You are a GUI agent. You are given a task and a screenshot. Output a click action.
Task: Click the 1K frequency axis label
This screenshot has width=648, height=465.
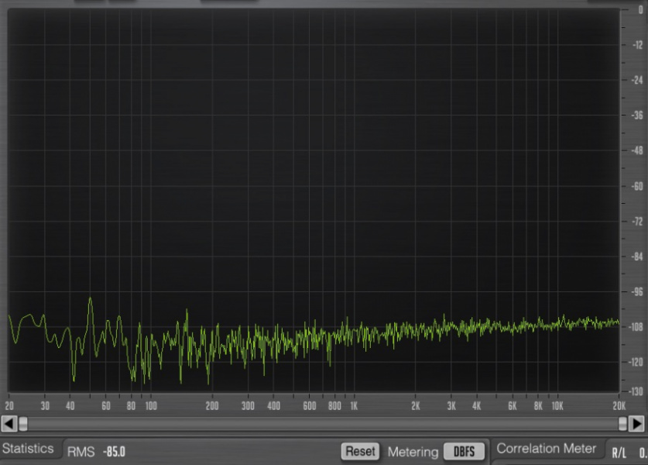354,406
